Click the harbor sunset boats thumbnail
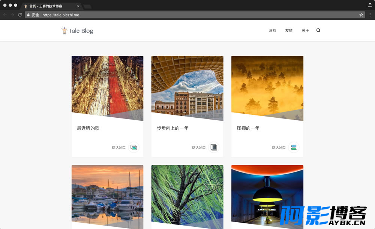 107,197
